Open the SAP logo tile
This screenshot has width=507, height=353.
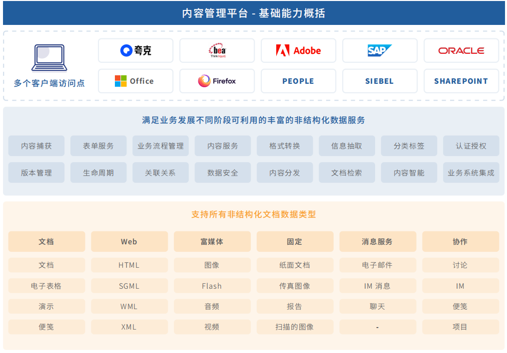pos(380,50)
